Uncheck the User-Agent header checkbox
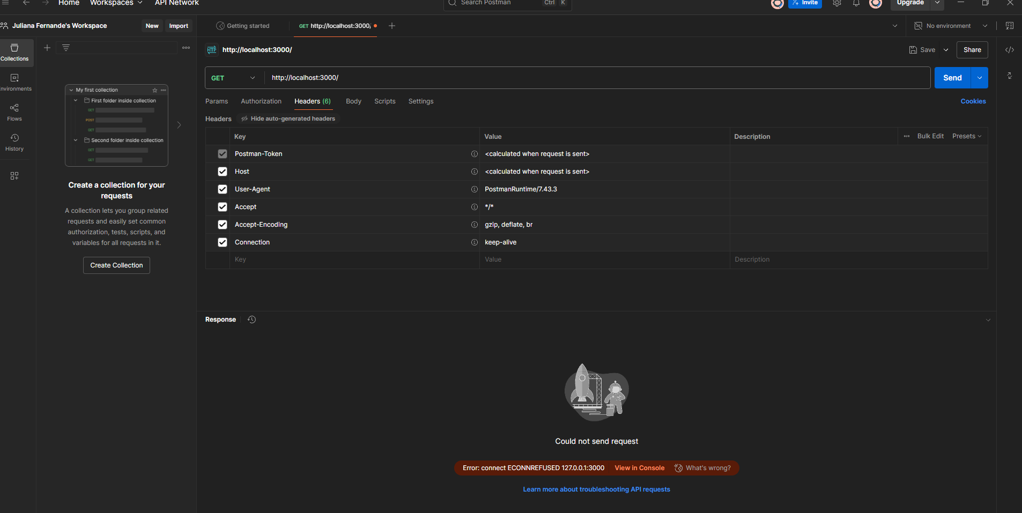Image resolution: width=1022 pixels, height=513 pixels. point(223,189)
